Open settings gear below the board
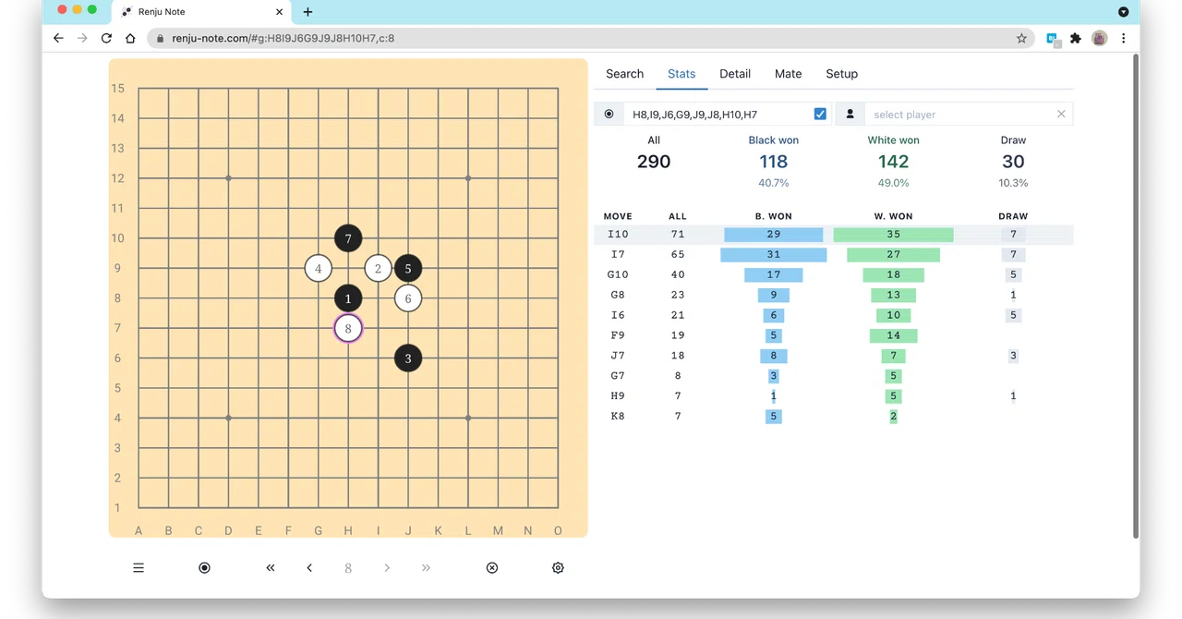Viewport: 1182px width, 619px height. (x=558, y=568)
